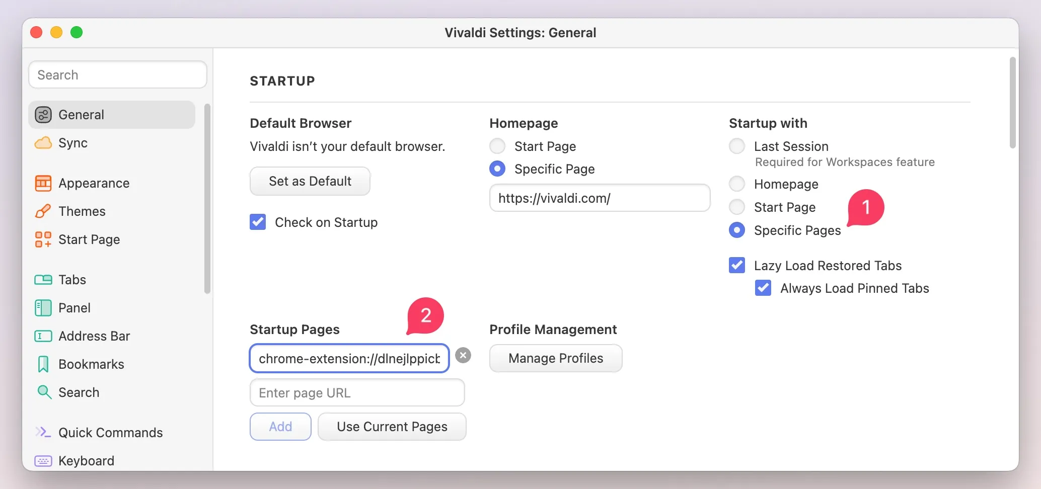The image size is (1041, 489).
Task: Click the Search magnifier icon in sidebar
Action: tap(44, 392)
